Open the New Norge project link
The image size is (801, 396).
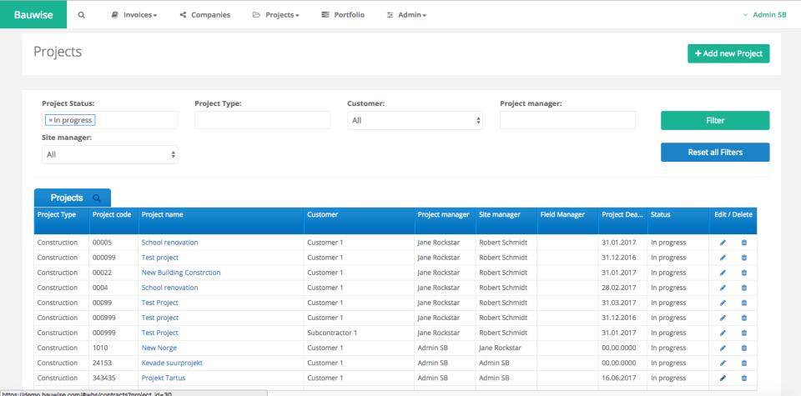coord(159,348)
